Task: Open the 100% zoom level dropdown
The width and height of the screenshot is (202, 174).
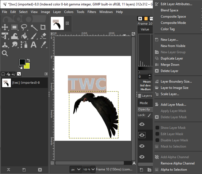Action: click(93, 169)
